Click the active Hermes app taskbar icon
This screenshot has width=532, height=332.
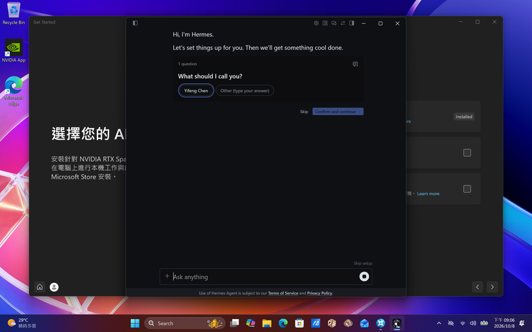click(x=397, y=323)
